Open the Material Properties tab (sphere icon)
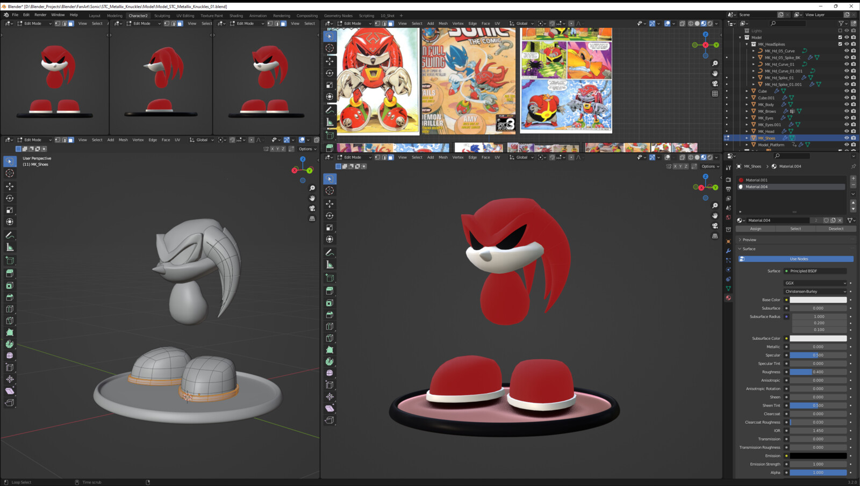This screenshot has height=486, width=860. tap(728, 295)
